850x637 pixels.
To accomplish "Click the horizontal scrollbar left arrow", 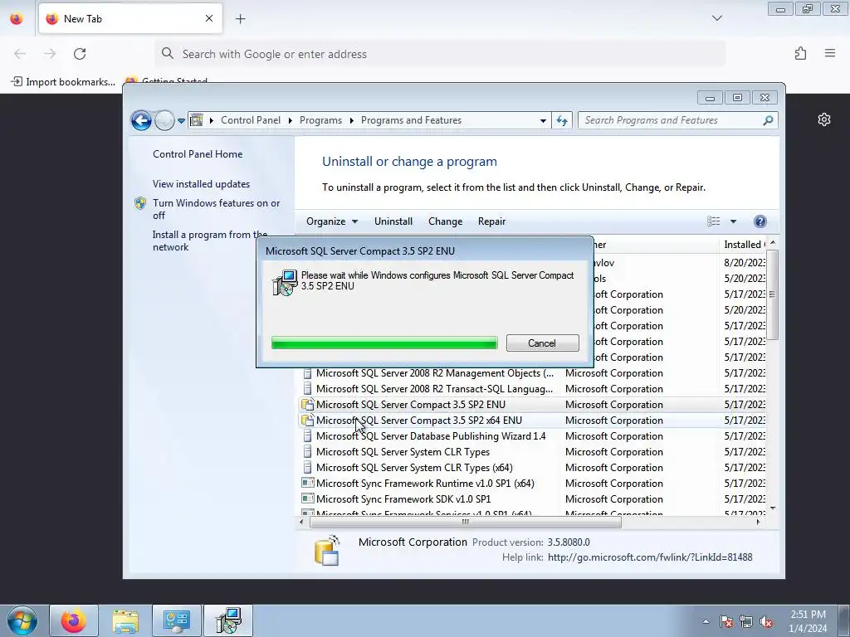I will [x=302, y=523].
